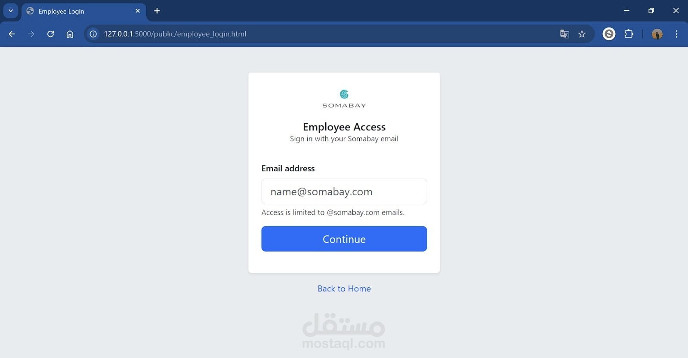
Task: Click the Email address input field
Action: (x=344, y=191)
